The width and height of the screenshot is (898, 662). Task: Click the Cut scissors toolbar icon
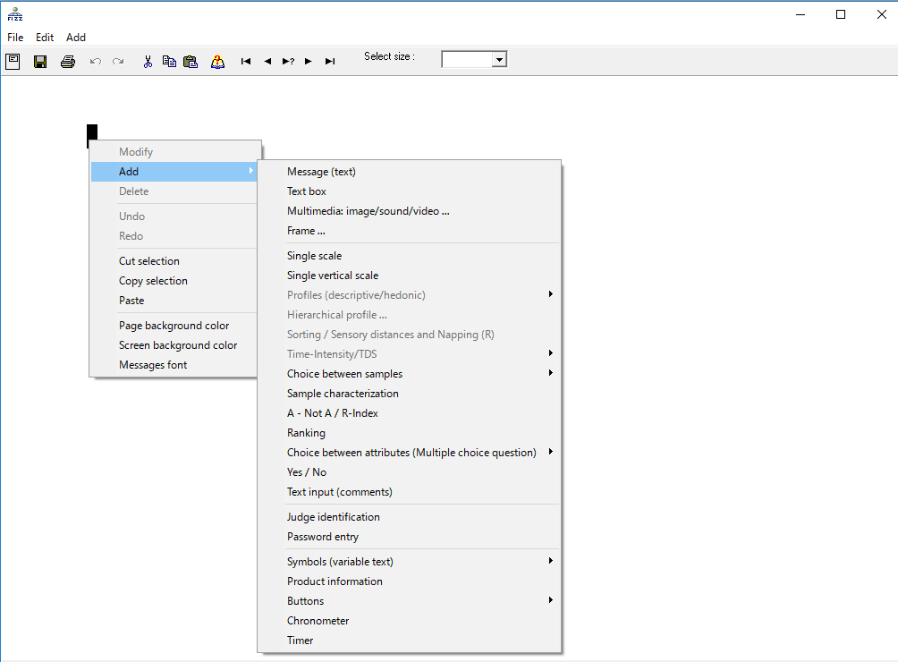[x=148, y=61]
